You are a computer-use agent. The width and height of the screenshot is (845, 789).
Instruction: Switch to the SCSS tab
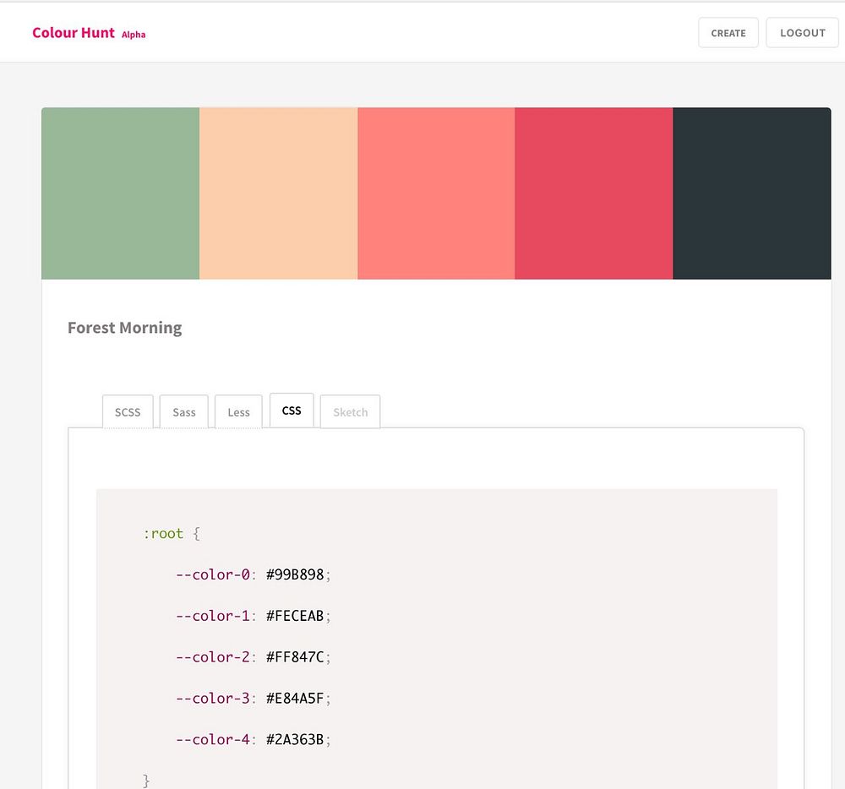128,412
